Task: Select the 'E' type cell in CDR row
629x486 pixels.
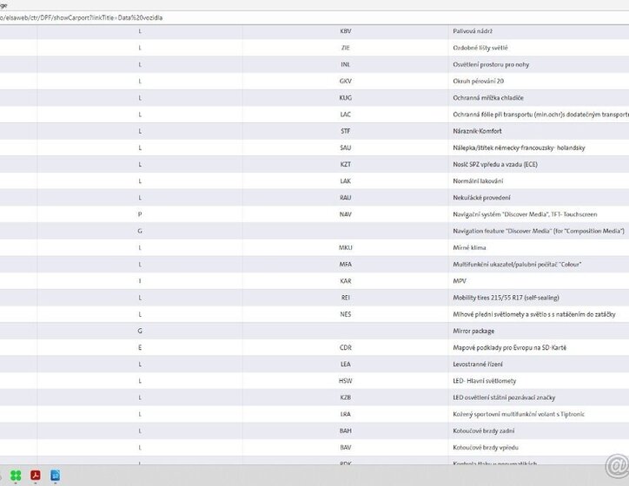Action: click(x=139, y=347)
